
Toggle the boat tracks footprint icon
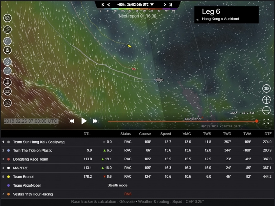8,30
